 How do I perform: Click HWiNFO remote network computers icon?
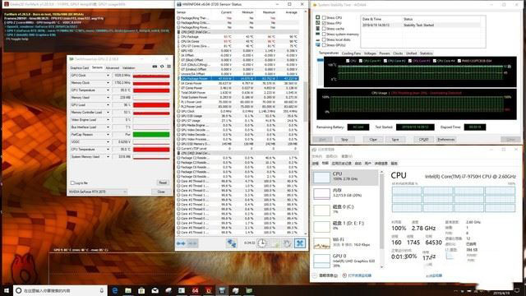232,243
